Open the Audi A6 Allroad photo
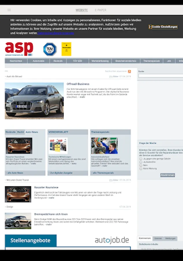 [34, 101]
